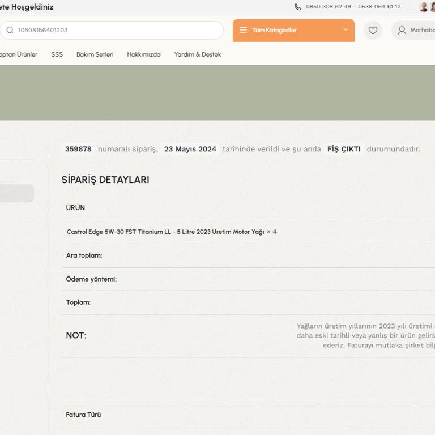Click the hamburger icon in Tüm Kategoriler
The height and width of the screenshot is (435, 435).
click(243, 31)
